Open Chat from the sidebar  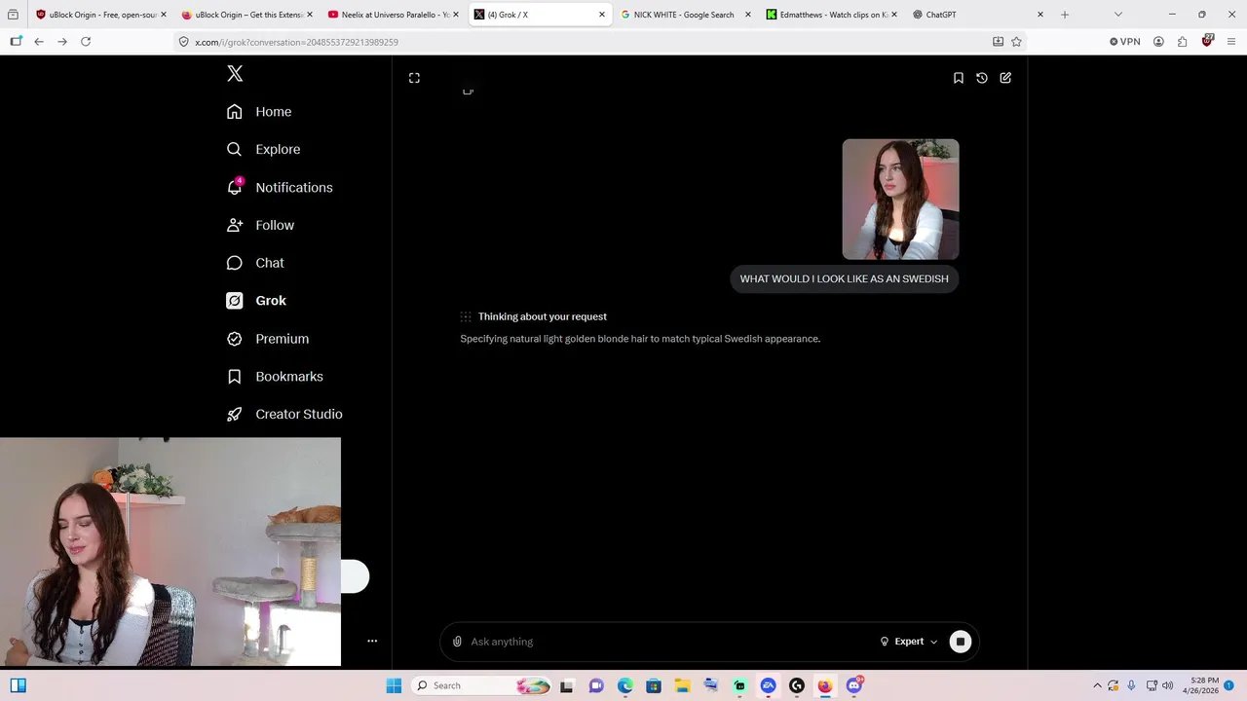tap(255, 263)
